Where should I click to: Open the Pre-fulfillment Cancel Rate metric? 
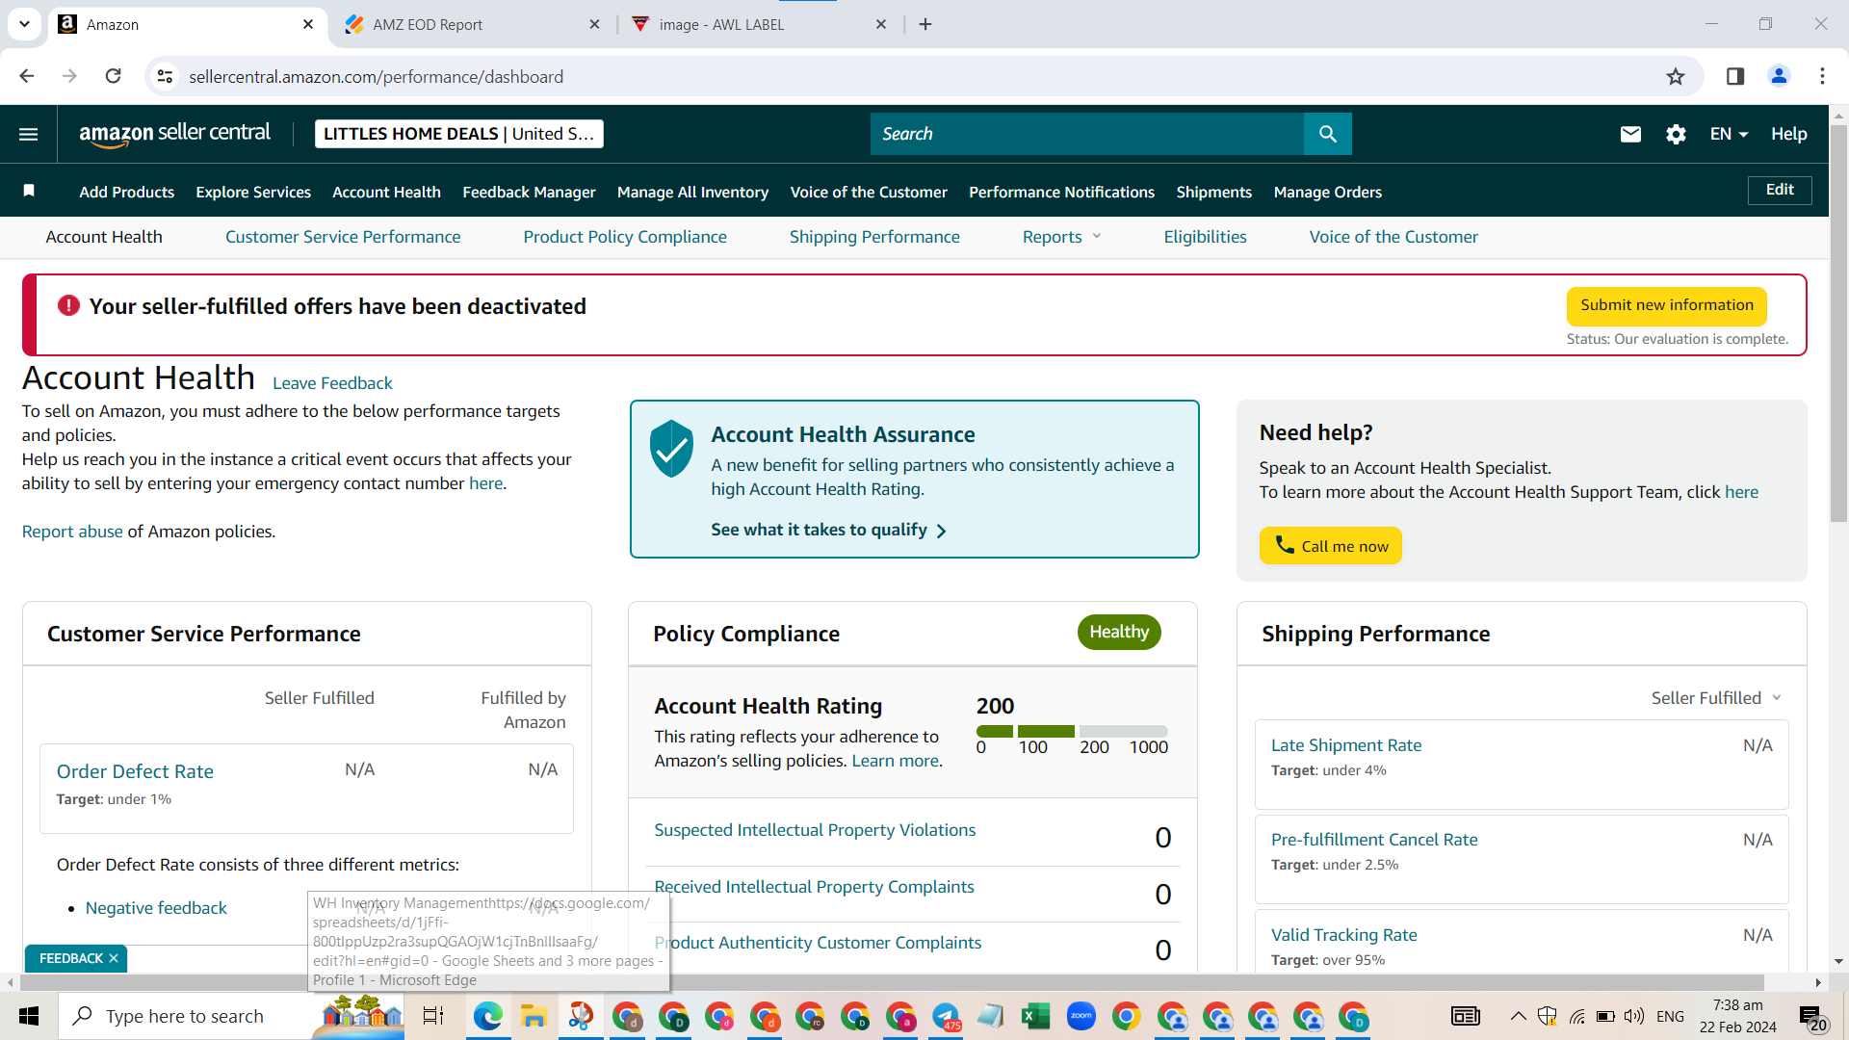click(1374, 840)
